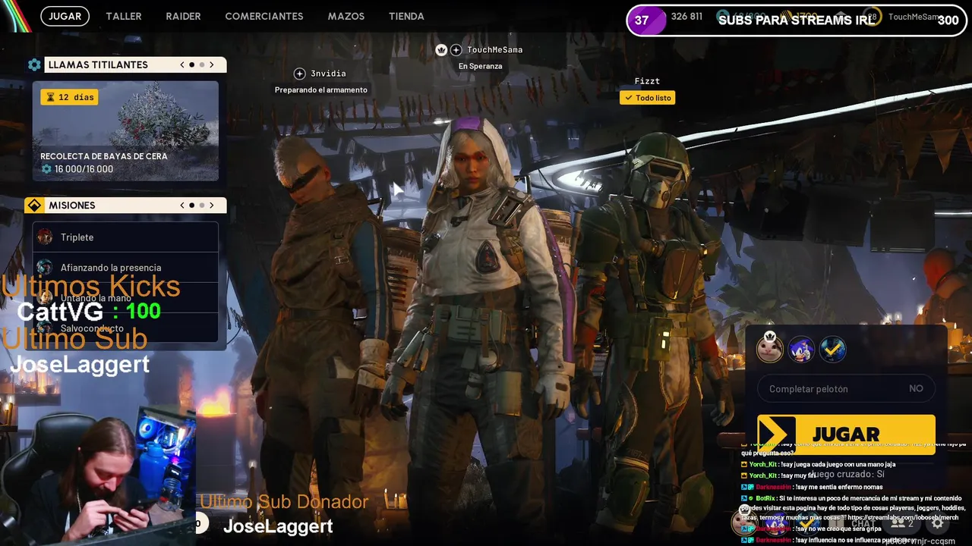Click the purple level 37 badge
Viewport: 972px width, 546px height.
[x=646, y=20]
